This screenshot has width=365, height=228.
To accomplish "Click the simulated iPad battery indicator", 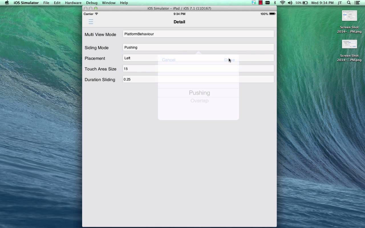I will (272, 14).
